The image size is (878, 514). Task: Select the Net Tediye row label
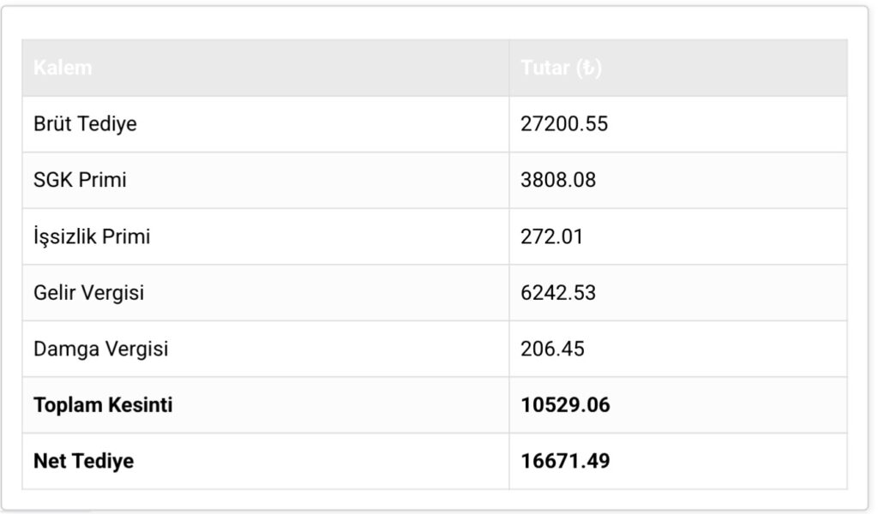pos(83,462)
